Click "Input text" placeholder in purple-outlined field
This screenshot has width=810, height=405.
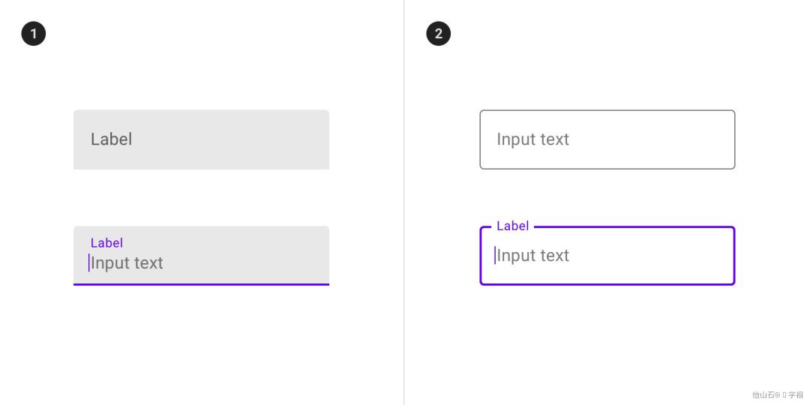coord(533,256)
